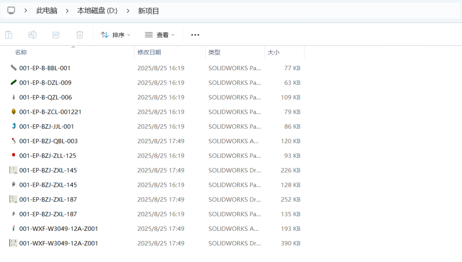The height and width of the screenshot is (262, 462).
Task: Open the three-dot more options menu
Action: (195, 35)
